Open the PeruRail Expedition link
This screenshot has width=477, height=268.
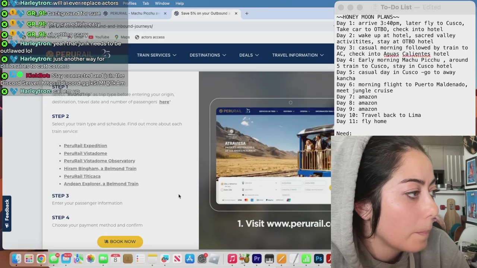pyautogui.click(x=85, y=146)
